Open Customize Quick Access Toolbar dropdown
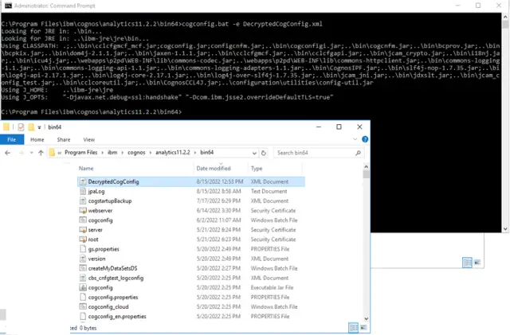Image resolution: width=510 pixels, height=335 pixels. pos(39,127)
